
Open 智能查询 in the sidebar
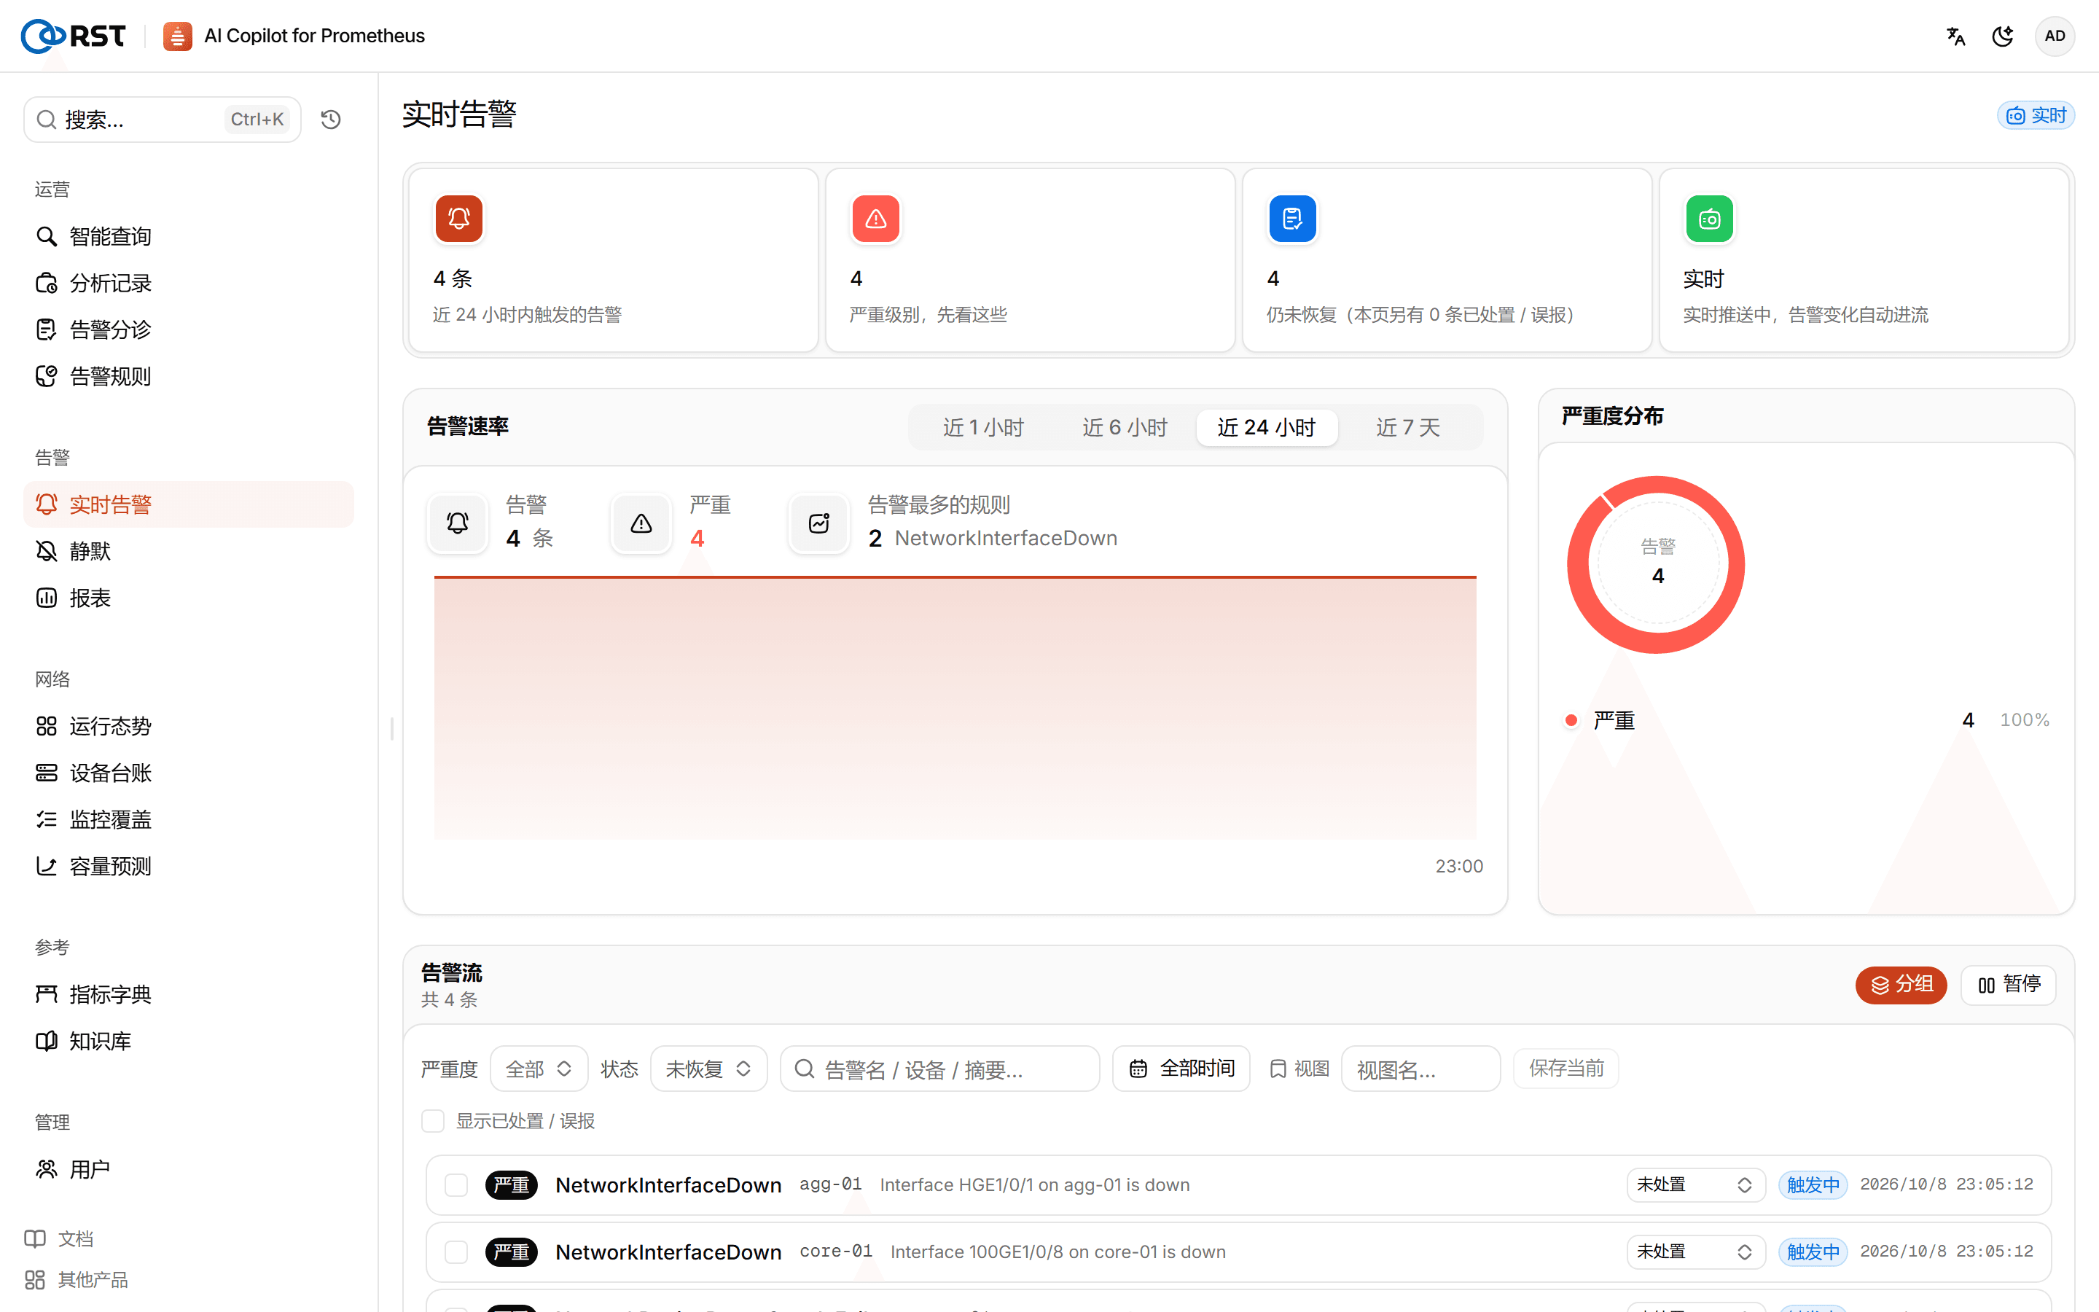pyautogui.click(x=188, y=236)
